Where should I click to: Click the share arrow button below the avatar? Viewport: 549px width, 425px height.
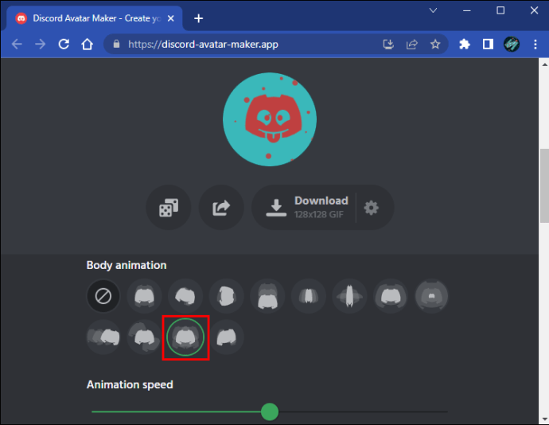(x=221, y=208)
